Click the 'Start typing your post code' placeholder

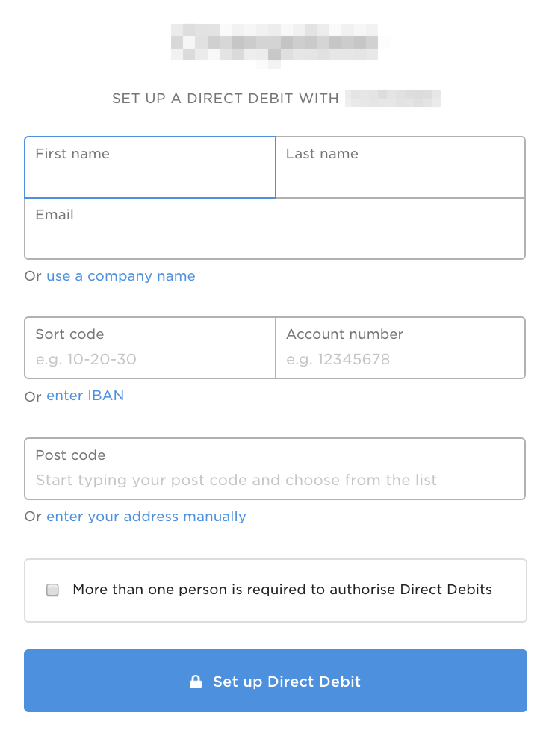pyautogui.click(x=236, y=480)
